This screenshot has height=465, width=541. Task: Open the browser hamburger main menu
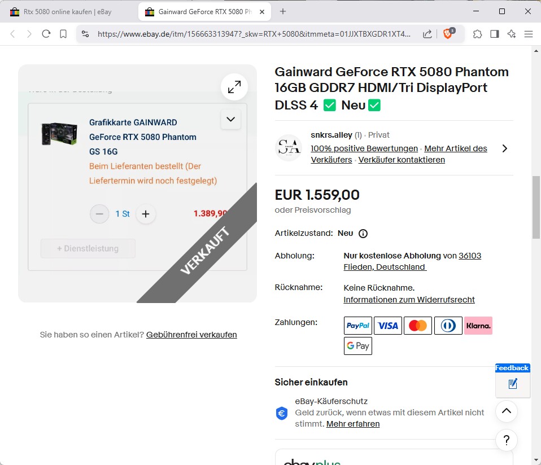529,34
